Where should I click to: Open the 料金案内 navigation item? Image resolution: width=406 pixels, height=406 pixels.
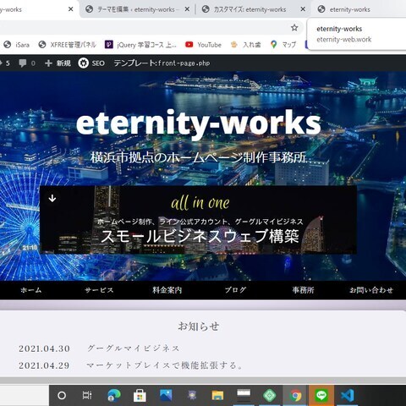coord(167,290)
